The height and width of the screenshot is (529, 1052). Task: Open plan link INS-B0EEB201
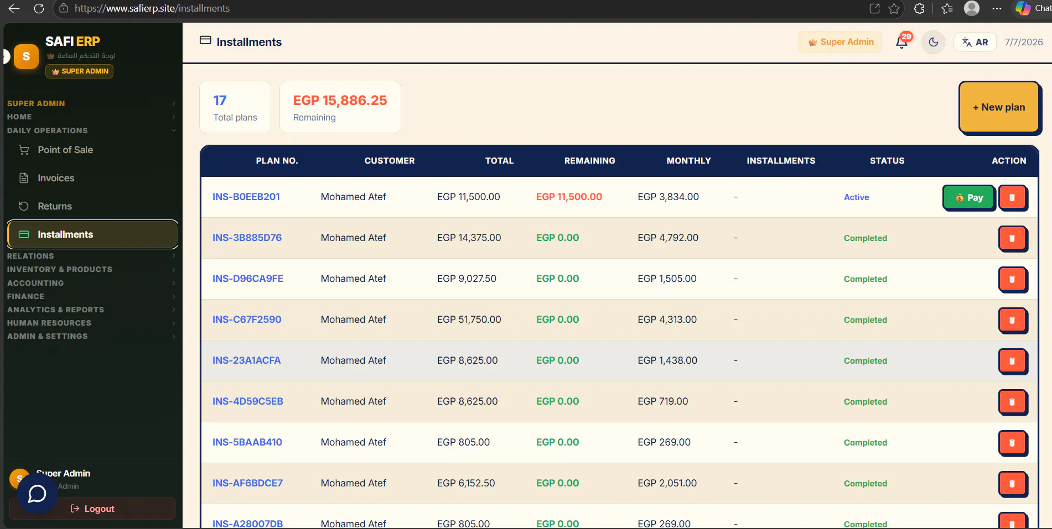pos(246,197)
